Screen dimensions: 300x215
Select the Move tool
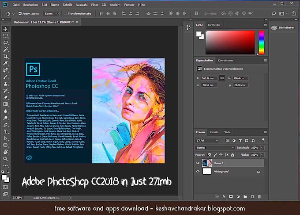tap(5, 29)
